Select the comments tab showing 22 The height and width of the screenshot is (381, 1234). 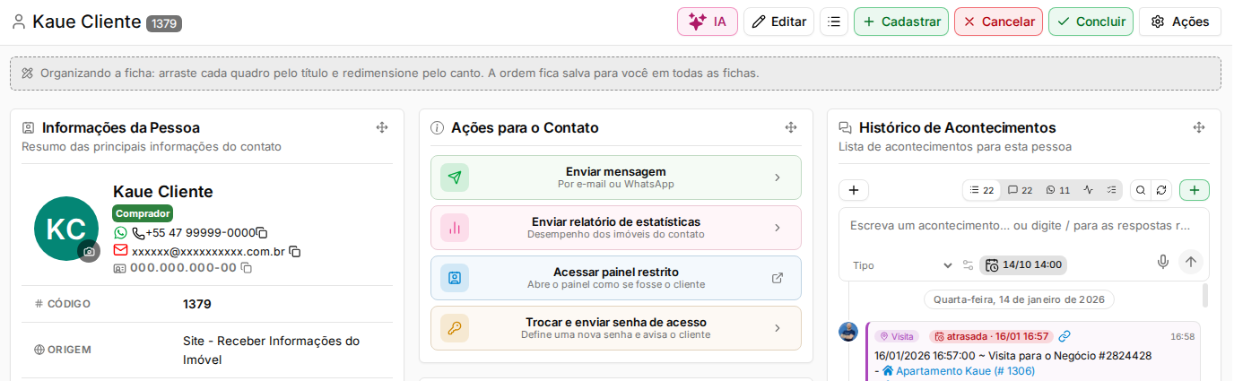pyautogui.click(x=1020, y=190)
